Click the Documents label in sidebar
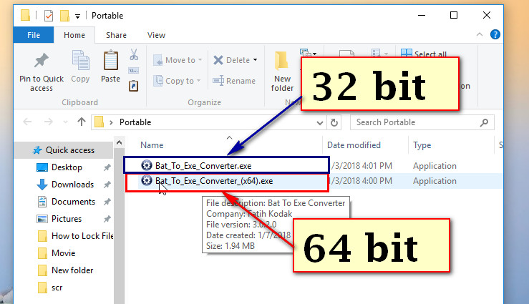The height and width of the screenshot is (304, 529). [73, 202]
